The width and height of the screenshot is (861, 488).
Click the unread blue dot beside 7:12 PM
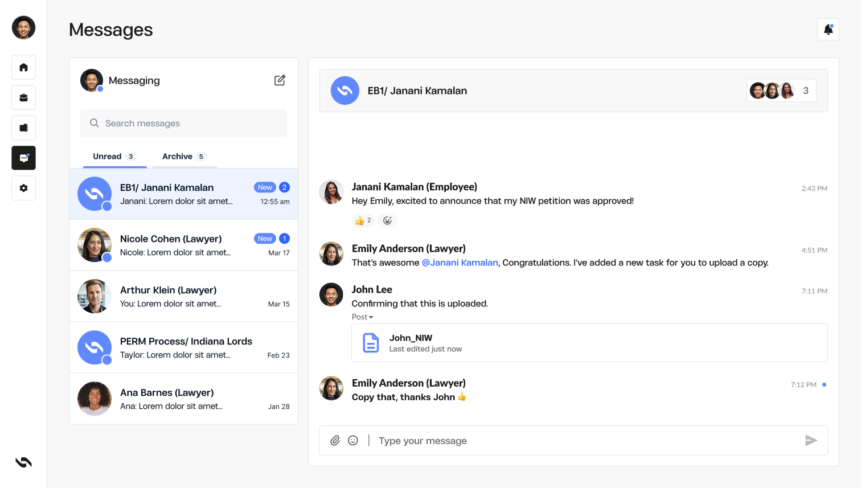pyautogui.click(x=824, y=385)
